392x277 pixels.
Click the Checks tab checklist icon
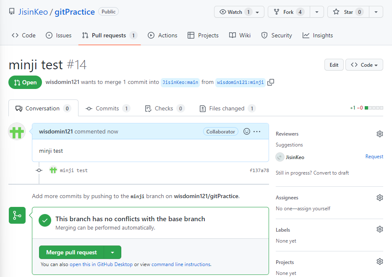(148, 109)
